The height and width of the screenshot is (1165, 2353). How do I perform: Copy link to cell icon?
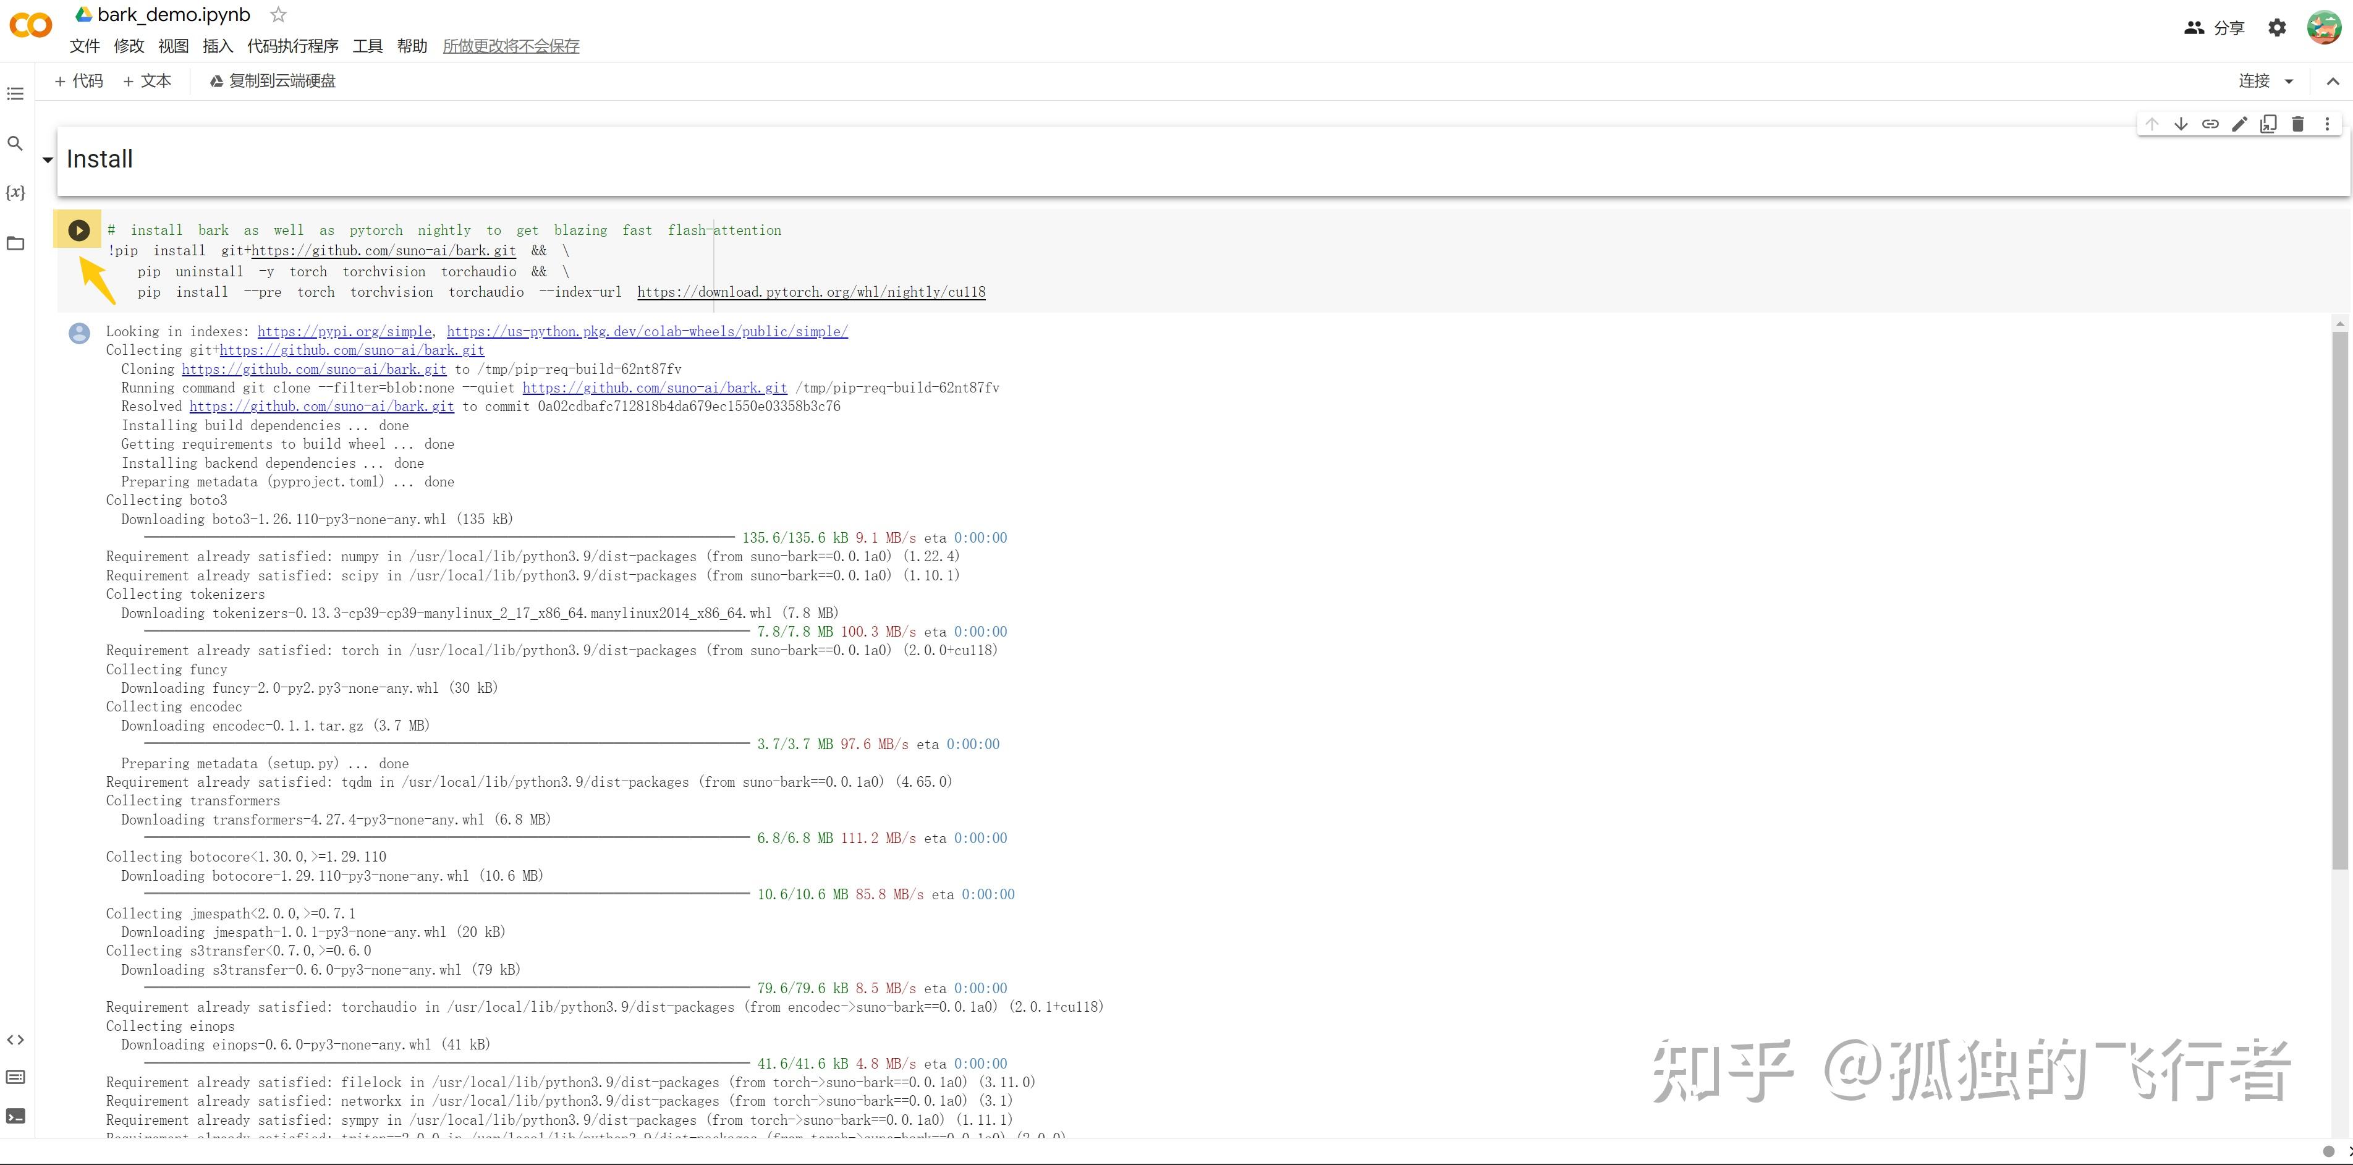point(2210,124)
